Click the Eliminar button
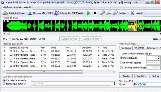The image size is (161, 92). (x=155, y=76)
